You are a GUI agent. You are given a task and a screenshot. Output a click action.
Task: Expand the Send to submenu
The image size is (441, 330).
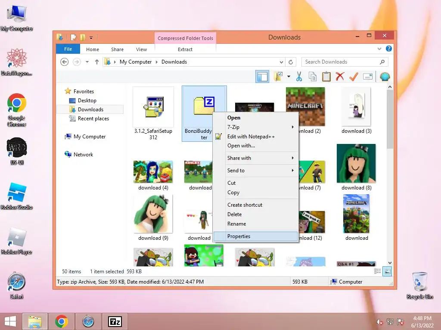(x=255, y=170)
